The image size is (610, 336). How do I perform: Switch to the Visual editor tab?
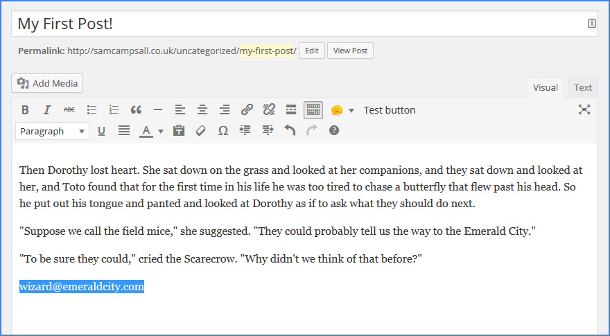(x=545, y=87)
